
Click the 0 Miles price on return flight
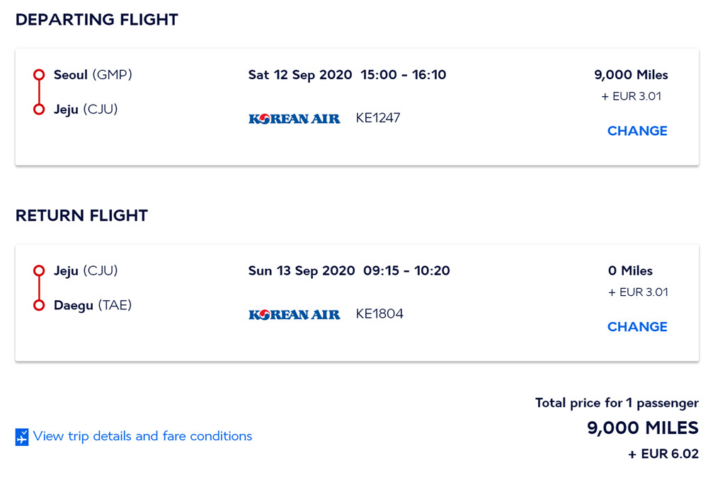click(630, 271)
